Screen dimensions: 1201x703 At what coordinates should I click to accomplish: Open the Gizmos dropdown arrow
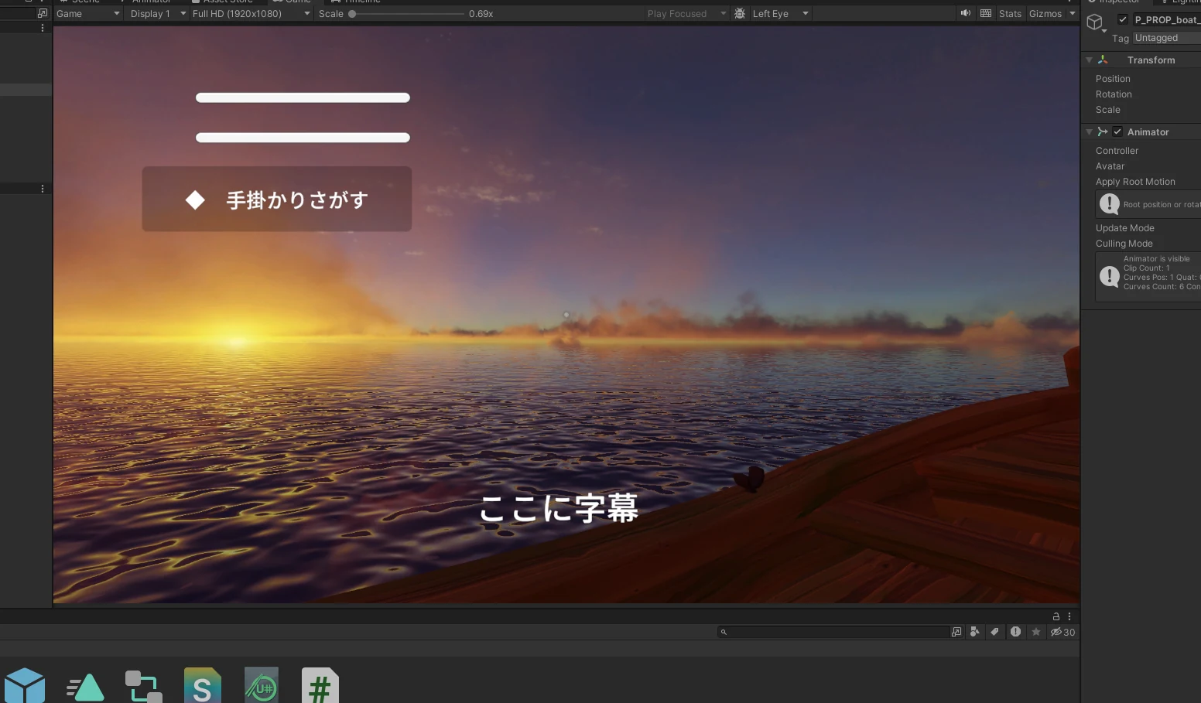[x=1073, y=13]
